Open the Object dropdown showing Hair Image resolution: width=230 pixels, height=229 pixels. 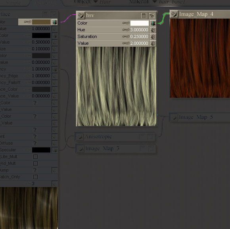click(96, 2)
